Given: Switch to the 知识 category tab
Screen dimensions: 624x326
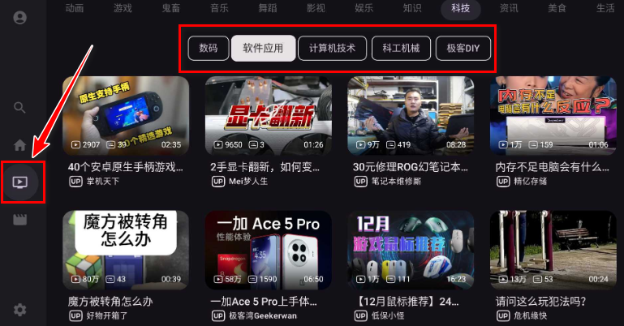Looking at the screenshot, I should pos(412,8).
